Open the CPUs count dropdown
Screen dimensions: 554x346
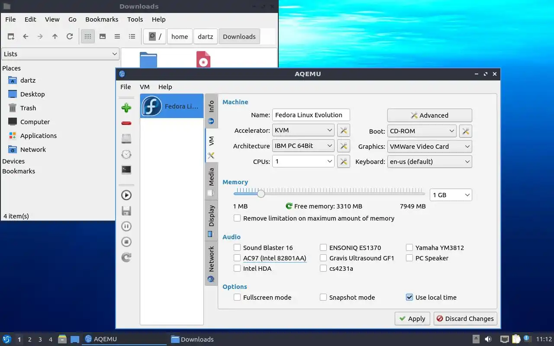(303, 161)
